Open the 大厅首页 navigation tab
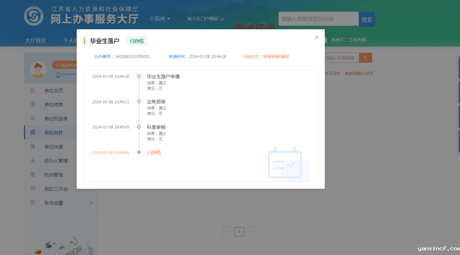Viewport: 460px width, 255px height. coord(36,40)
